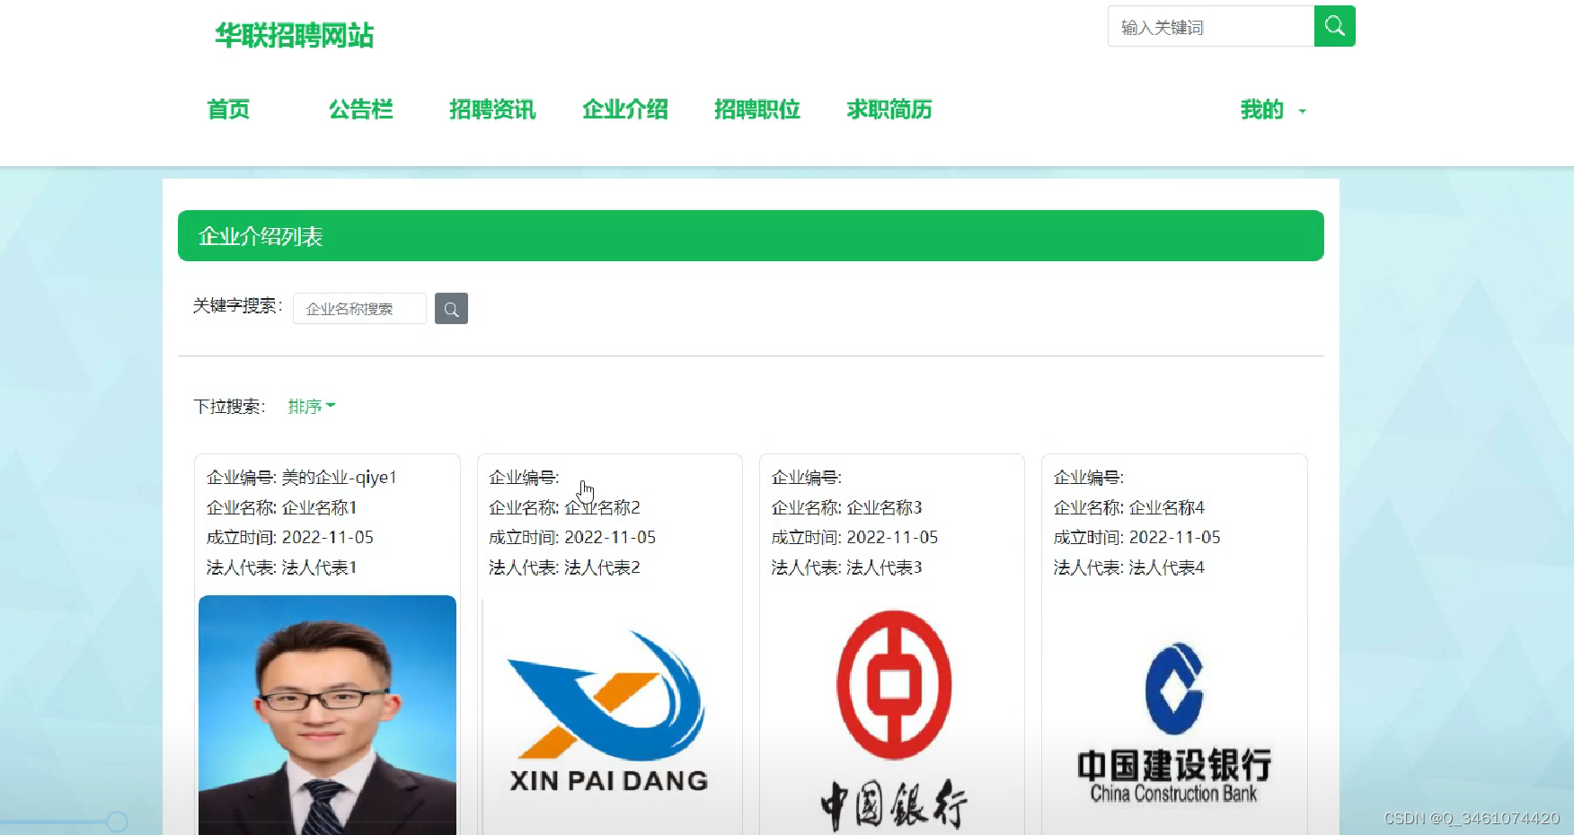Click the text 企业名称: 企业名称2
The height and width of the screenshot is (835, 1574).
tap(564, 507)
